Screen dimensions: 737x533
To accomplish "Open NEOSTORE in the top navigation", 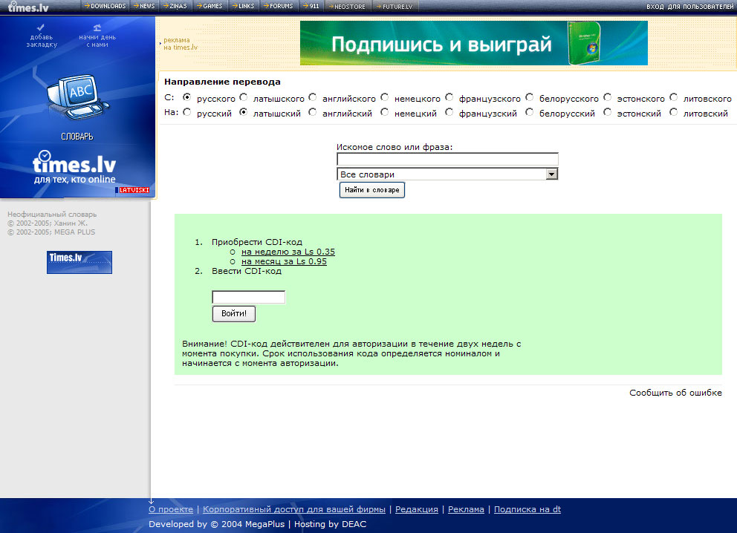I will coord(347,7).
